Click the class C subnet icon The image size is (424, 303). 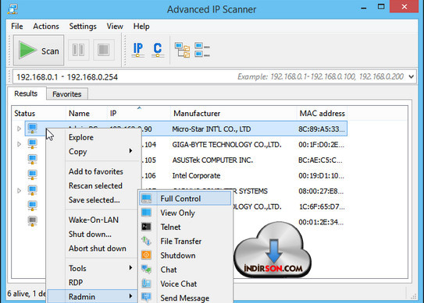pos(158,50)
